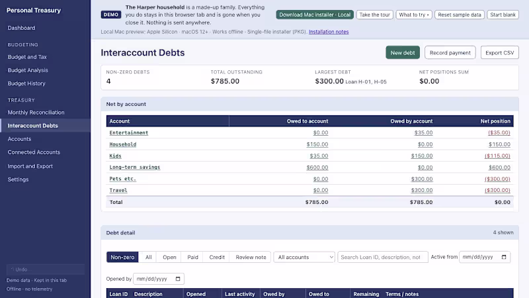Open calendar picker in Opened by field

click(x=178, y=279)
